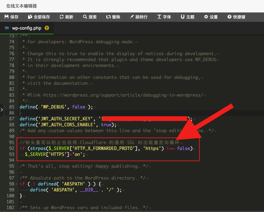Place cursor on the WP_DEBUG define line
Image resolution: width=264 pixels, height=212 pixels.
62,107
